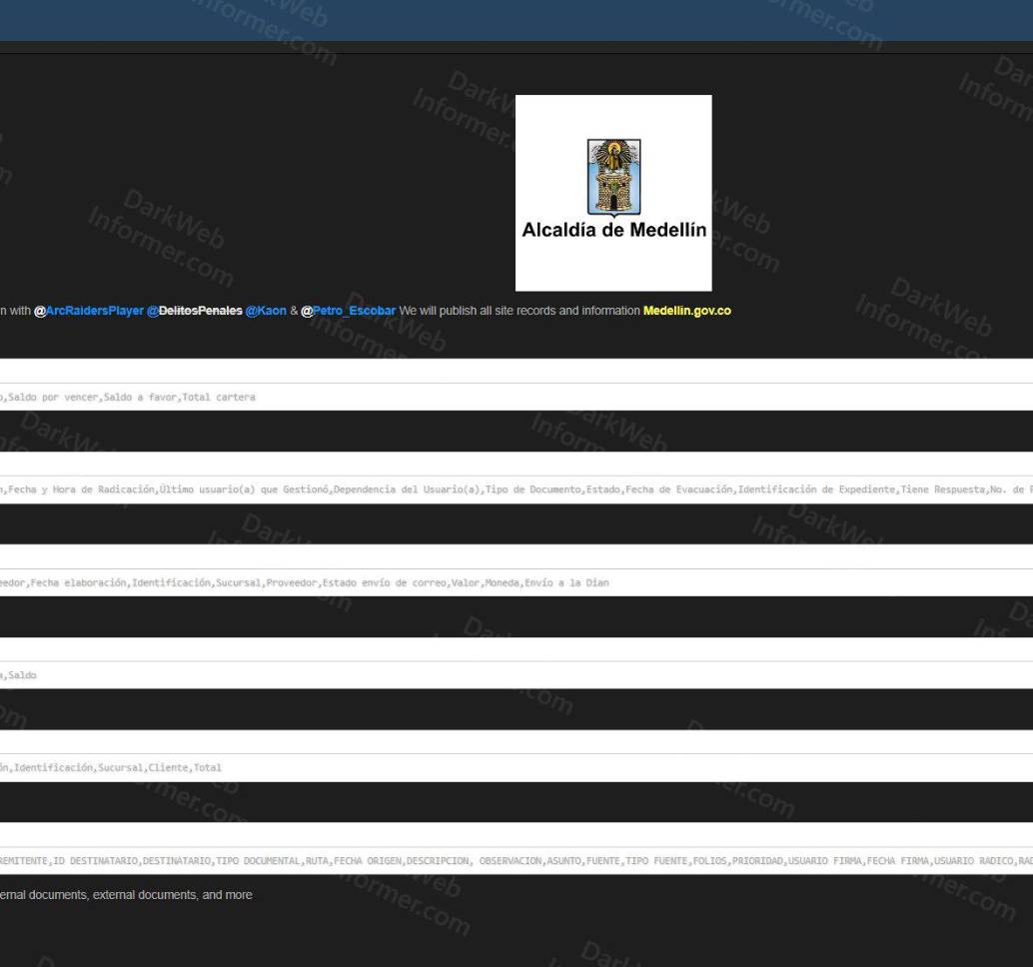Open the @ArcRaidersPlayer profile mention
This screenshot has height=967, width=1033.
click(x=94, y=311)
